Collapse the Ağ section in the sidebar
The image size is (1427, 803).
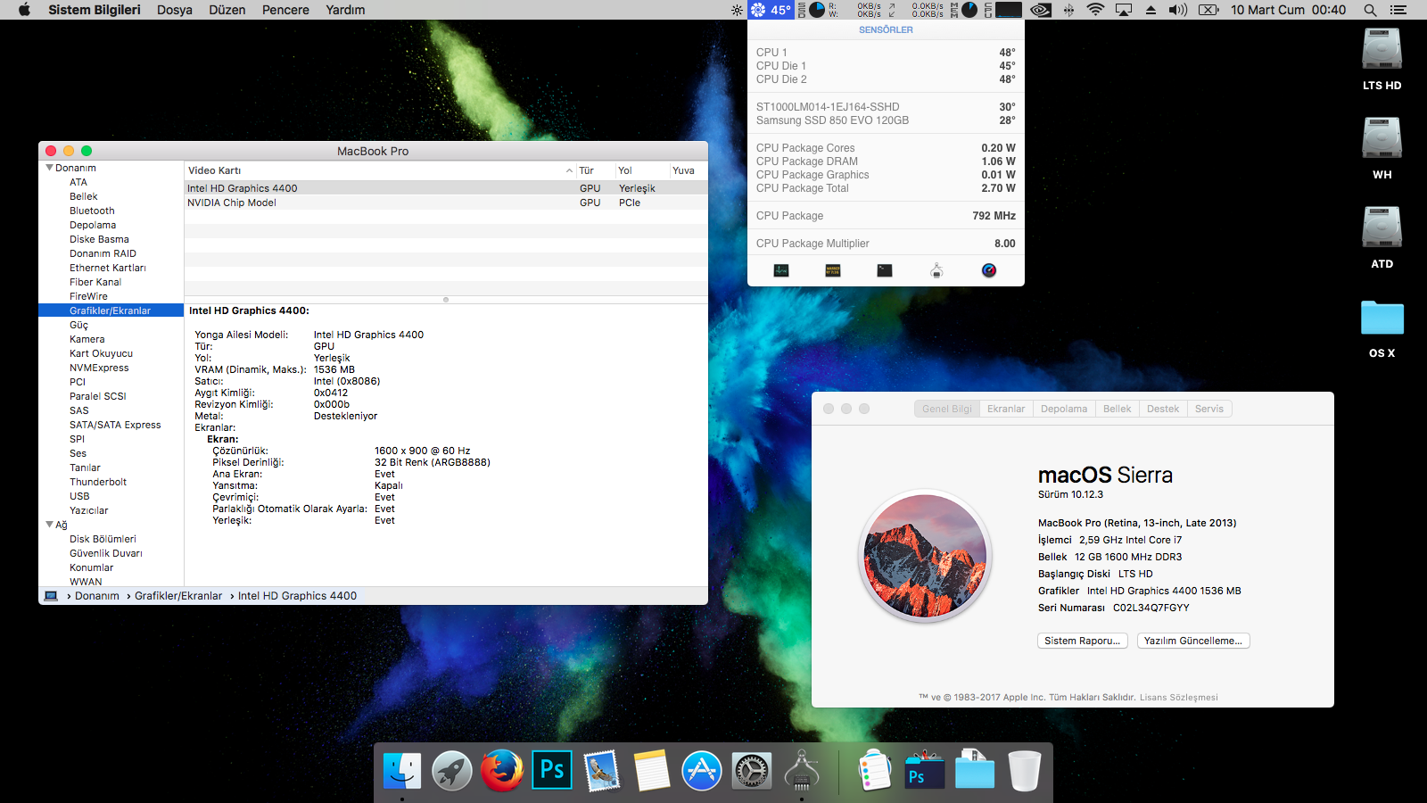49,525
